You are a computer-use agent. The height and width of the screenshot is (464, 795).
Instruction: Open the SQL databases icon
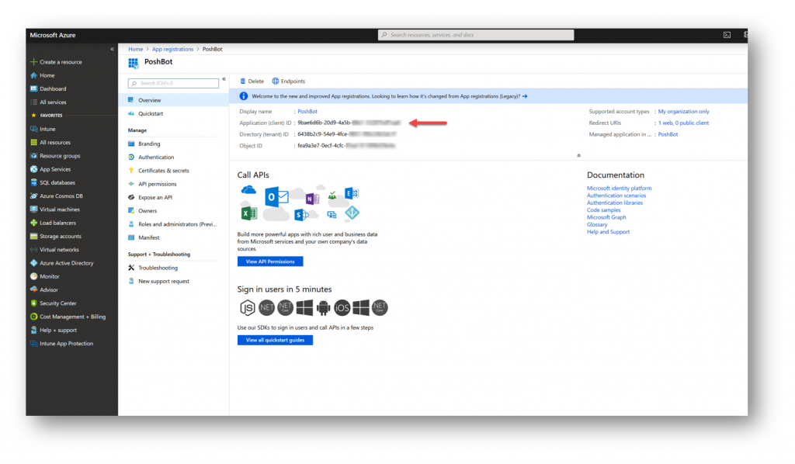tap(33, 183)
